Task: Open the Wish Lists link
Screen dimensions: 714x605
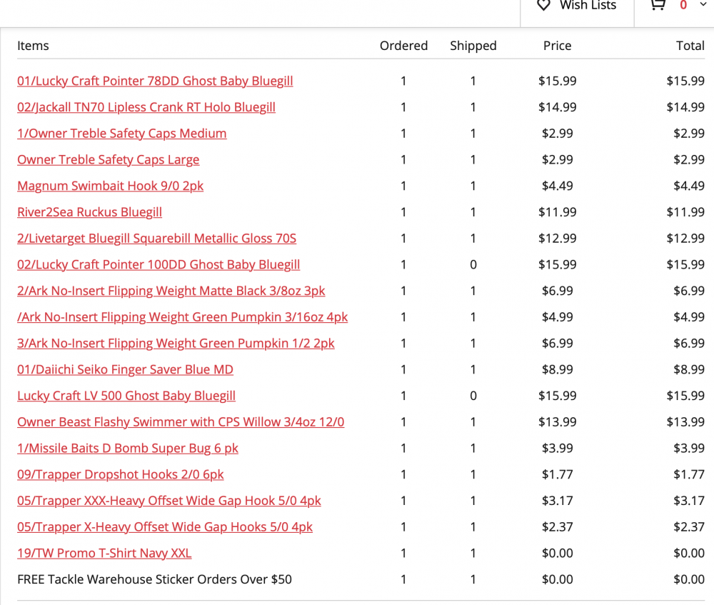Action: point(588,5)
